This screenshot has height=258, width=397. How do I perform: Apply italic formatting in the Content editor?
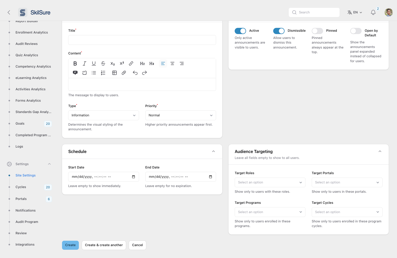click(x=85, y=63)
